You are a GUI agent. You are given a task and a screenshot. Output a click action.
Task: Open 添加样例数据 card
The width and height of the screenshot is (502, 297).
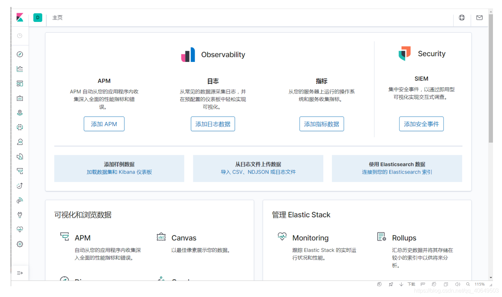tap(119, 168)
